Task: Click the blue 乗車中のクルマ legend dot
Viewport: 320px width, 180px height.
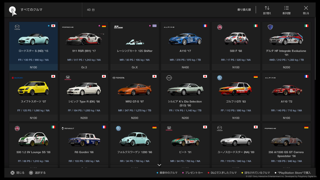Action: coord(157,173)
